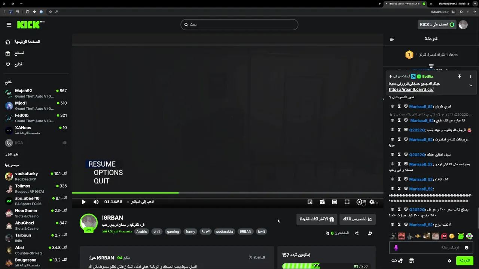Open the browse sidebar item
The height and width of the screenshot is (269, 479).
14,53
